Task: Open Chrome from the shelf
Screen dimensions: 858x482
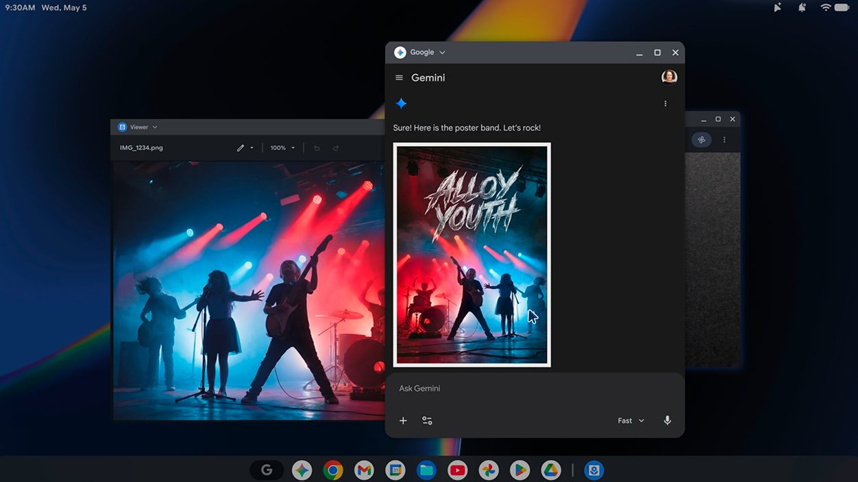Action: coord(333,470)
